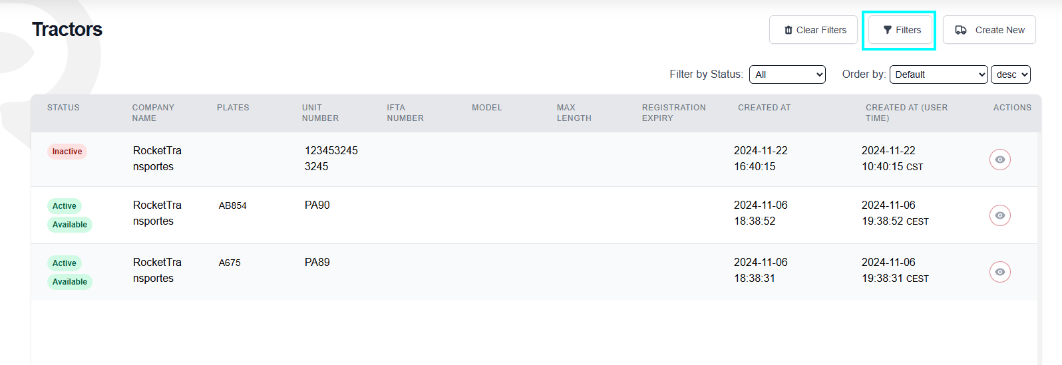This screenshot has width=1062, height=365.
Task: Click unit number PA89
Action: point(317,263)
